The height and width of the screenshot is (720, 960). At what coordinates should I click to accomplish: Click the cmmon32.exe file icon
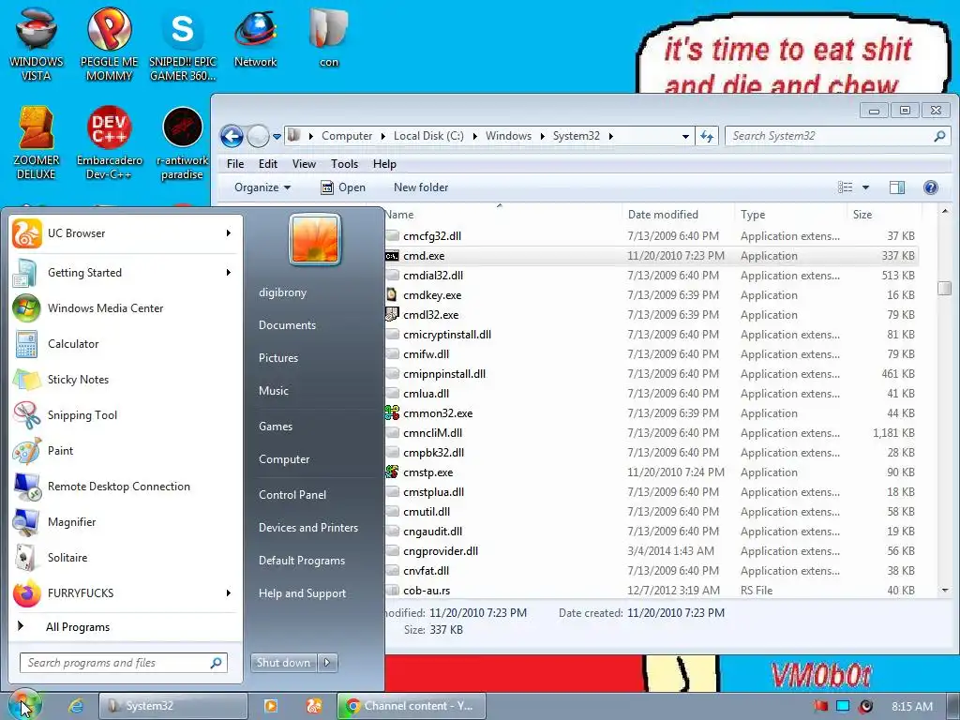(392, 413)
